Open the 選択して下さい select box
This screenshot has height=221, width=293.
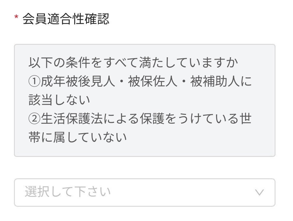(145, 193)
